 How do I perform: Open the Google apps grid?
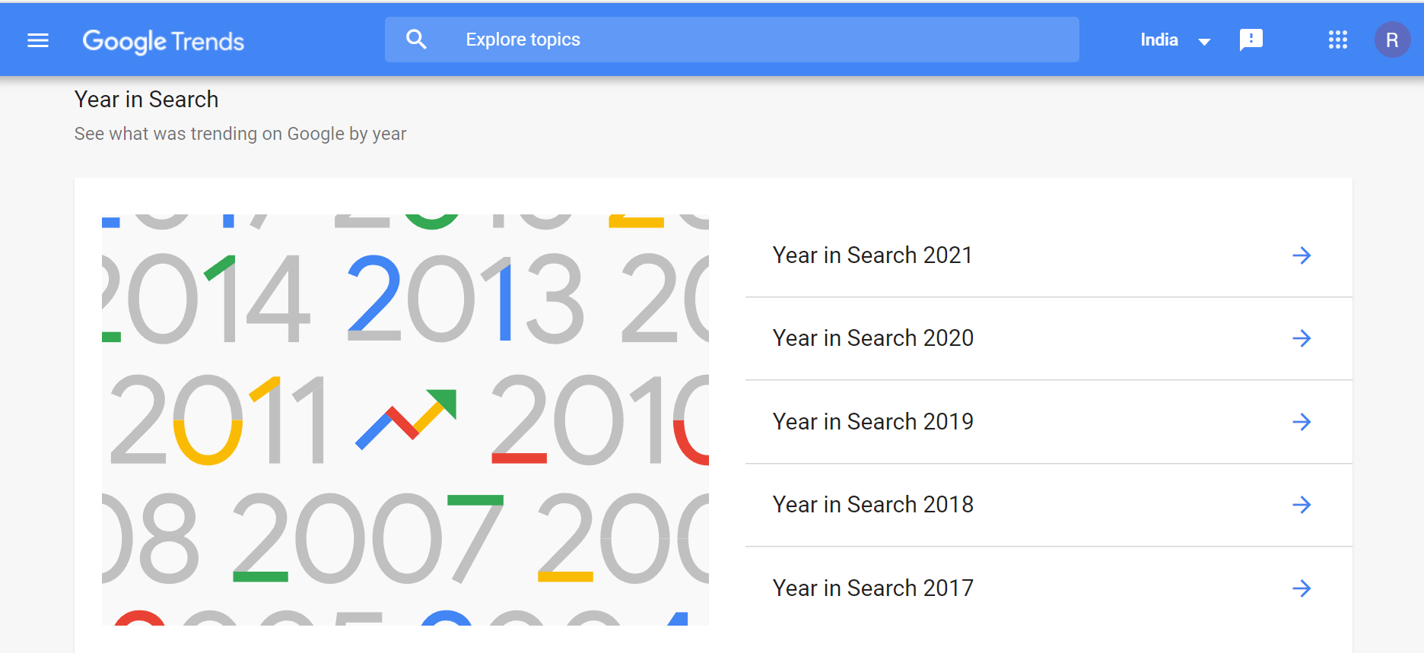(x=1337, y=40)
